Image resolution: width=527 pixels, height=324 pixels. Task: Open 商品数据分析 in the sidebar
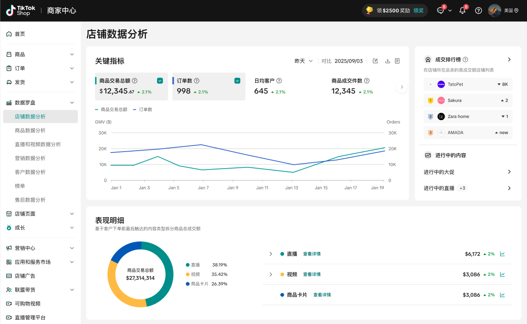point(30,130)
